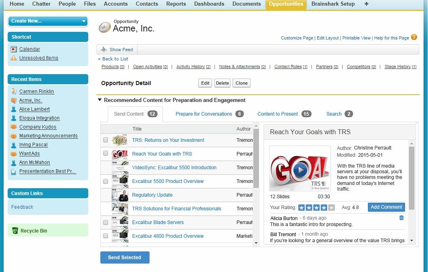The width and height of the screenshot is (428, 272).
Task: Jump to the Stage History [1] link
Action: (400, 66)
